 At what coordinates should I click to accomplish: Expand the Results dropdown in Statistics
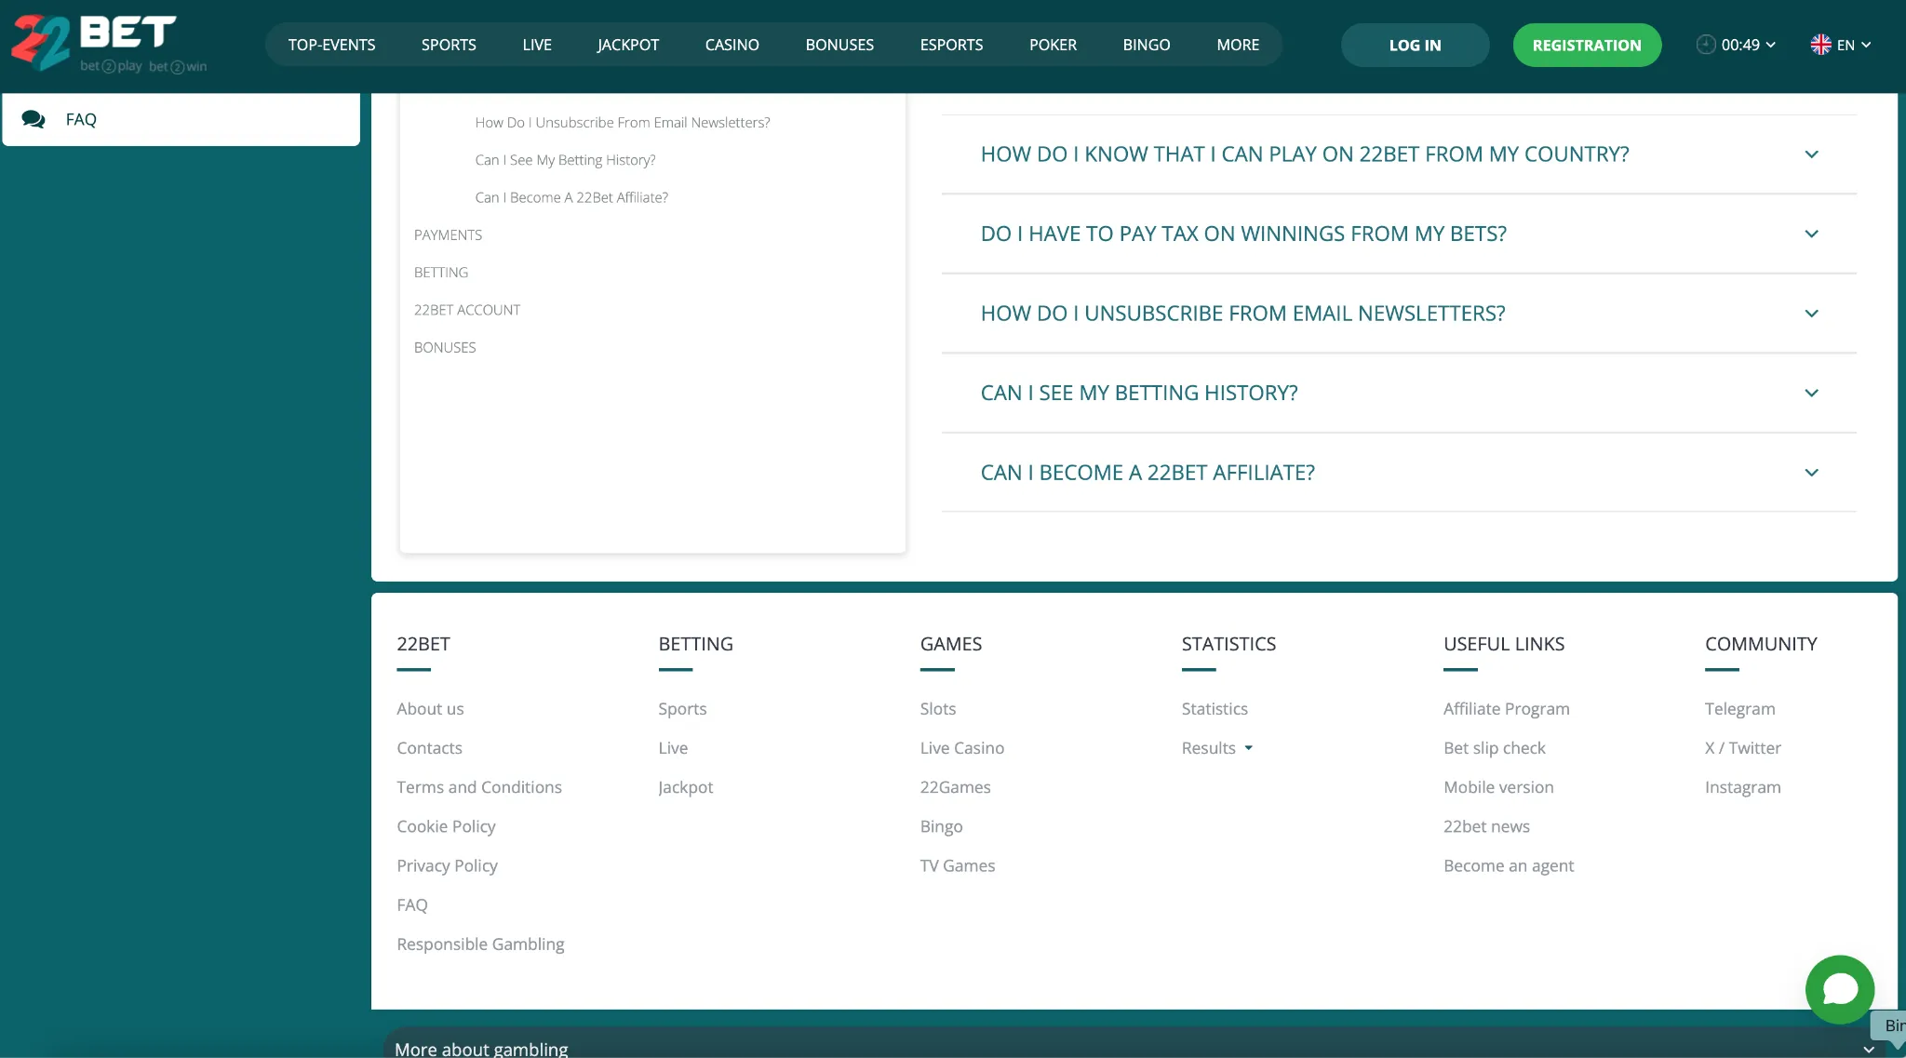[1217, 748]
